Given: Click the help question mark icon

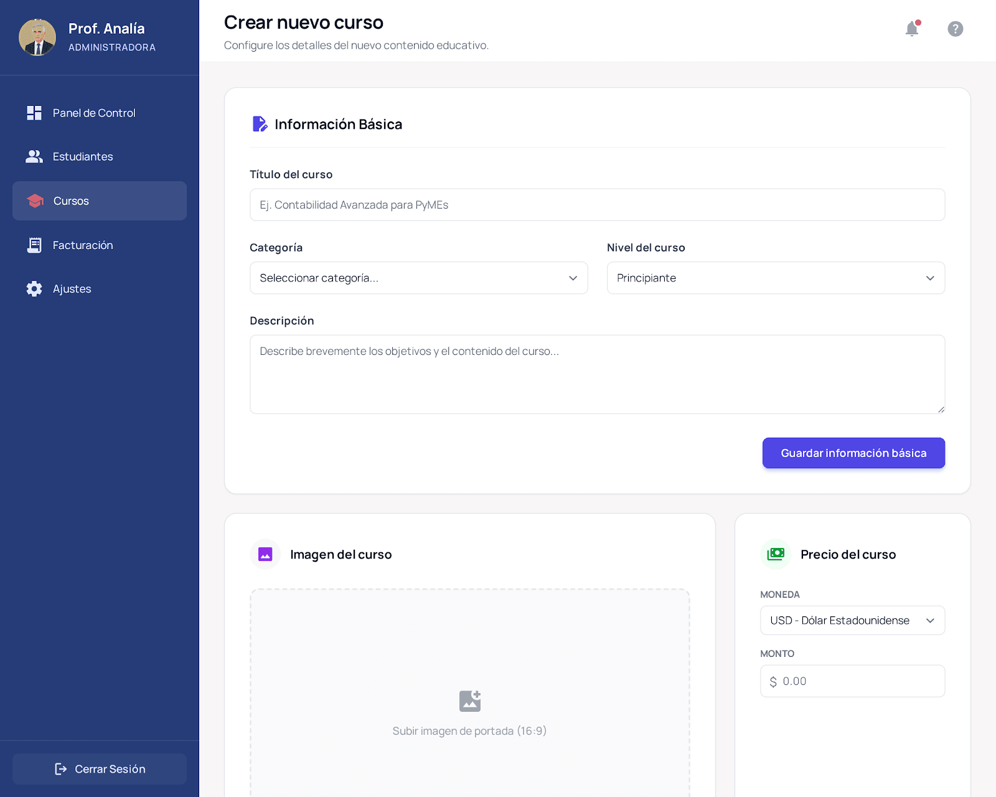Looking at the screenshot, I should pos(956,29).
